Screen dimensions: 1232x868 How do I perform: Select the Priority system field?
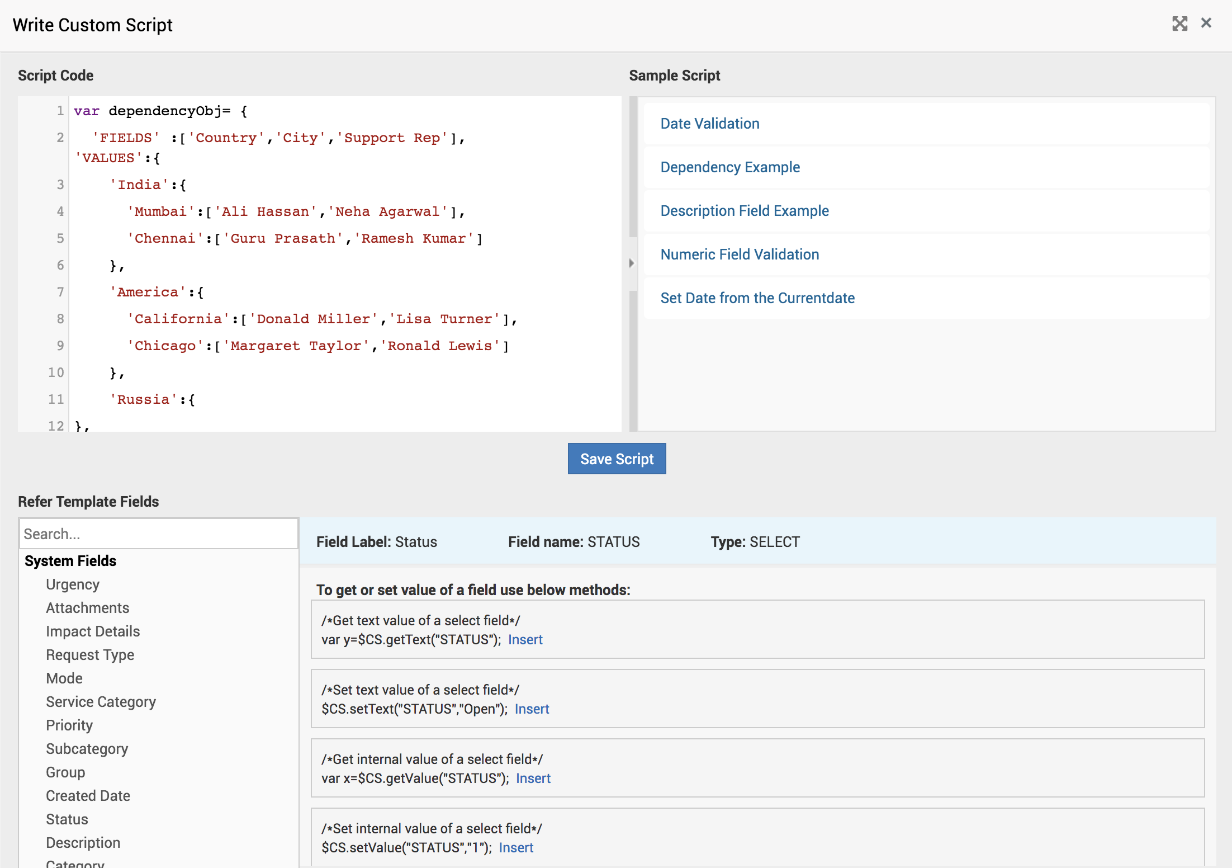(69, 725)
